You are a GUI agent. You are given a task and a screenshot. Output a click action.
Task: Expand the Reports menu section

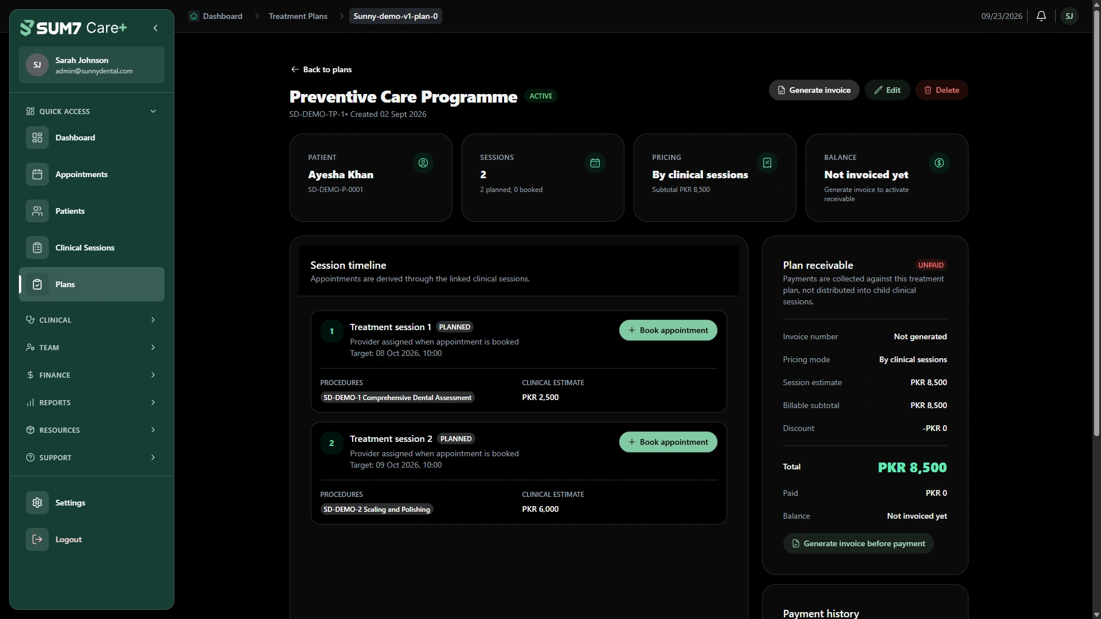[92, 402]
